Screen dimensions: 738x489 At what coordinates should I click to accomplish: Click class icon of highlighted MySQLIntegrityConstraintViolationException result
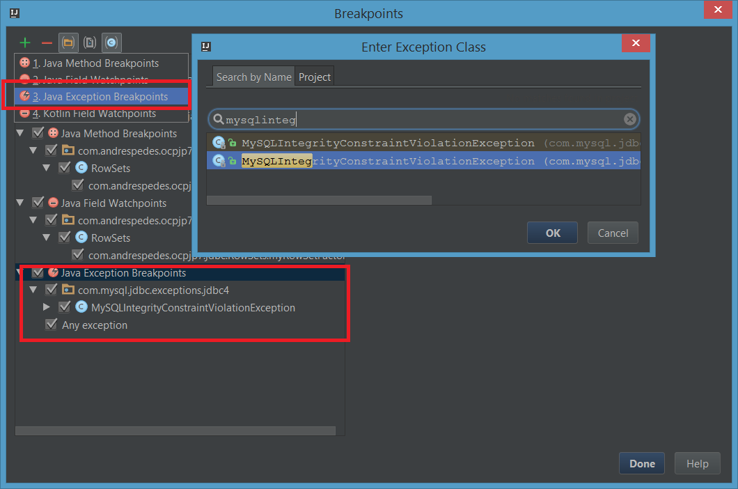click(219, 161)
